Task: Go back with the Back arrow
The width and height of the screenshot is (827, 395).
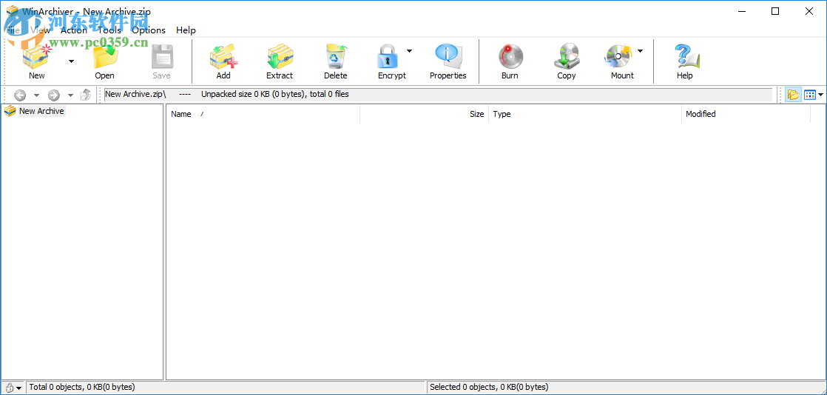Action: [20, 95]
